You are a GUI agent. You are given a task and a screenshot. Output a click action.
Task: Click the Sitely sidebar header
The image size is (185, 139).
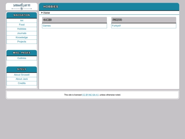[x=22, y=69]
